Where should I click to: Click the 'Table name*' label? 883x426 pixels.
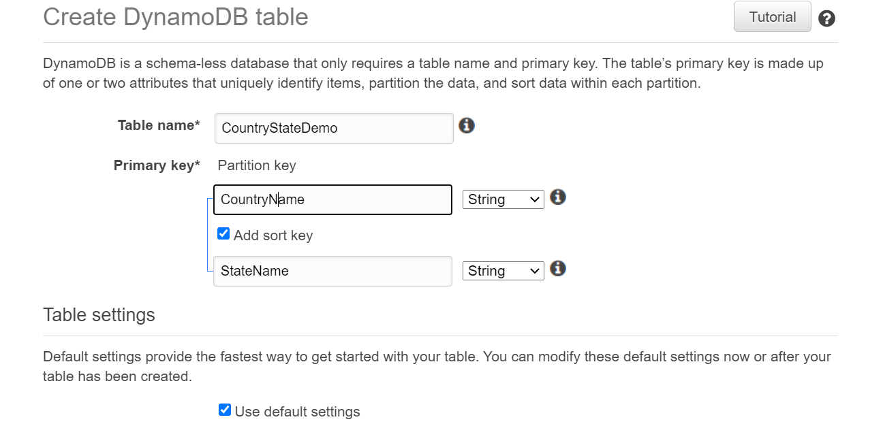pyautogui.click(x=159, y=125)
